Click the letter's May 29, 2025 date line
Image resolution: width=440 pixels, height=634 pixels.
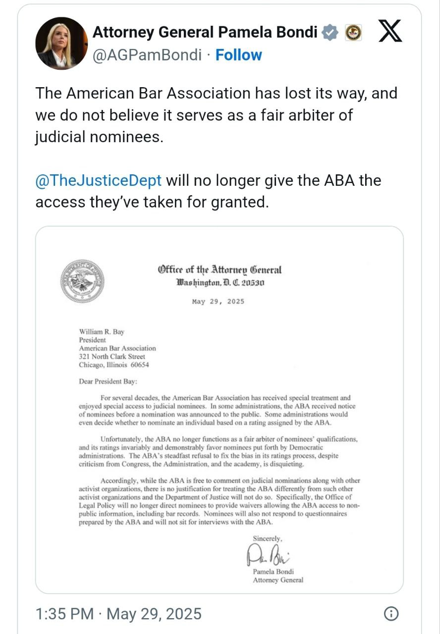pyautogui.click(x=218, y=302)
